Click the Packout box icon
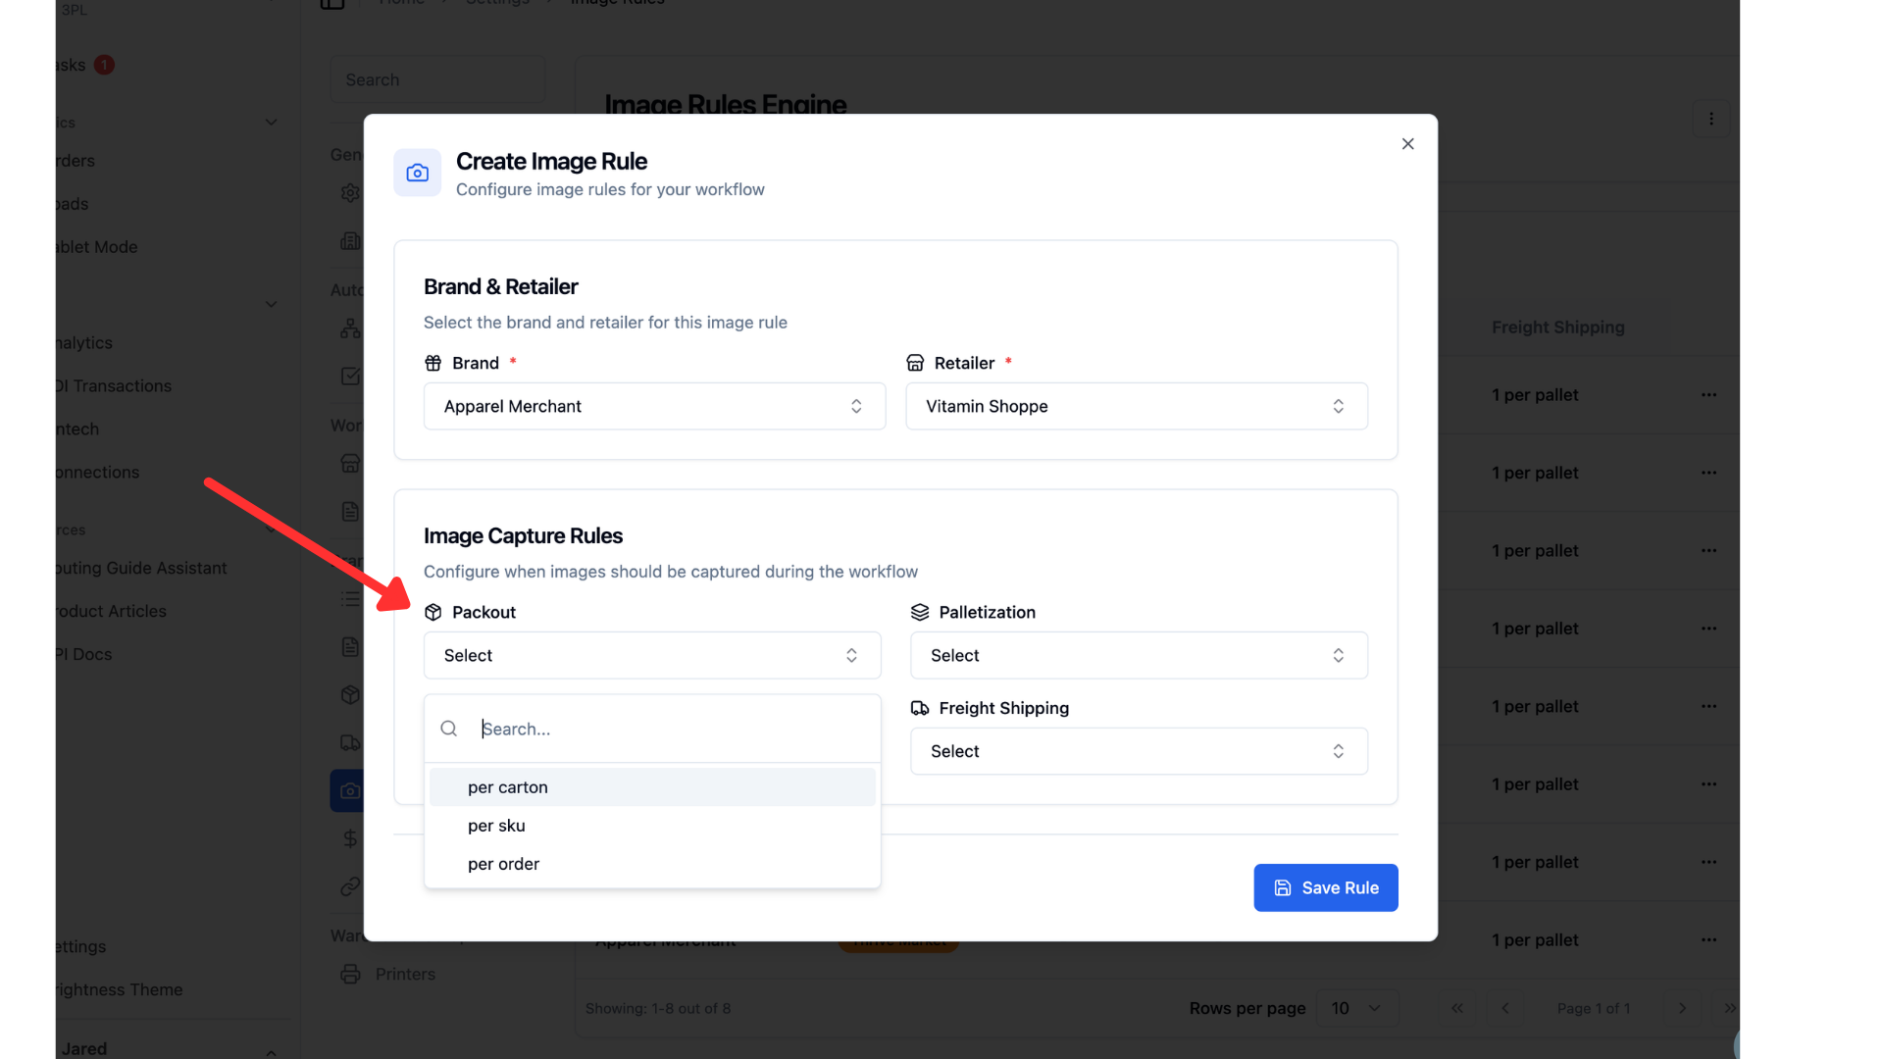Image resolution: width=1883 pixels, height=1059 pixels. pos(433,612)
